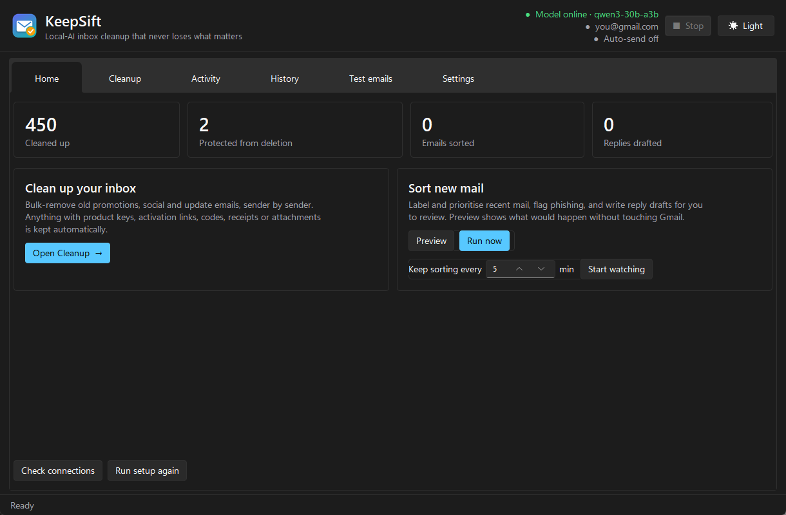
Task: Click the Stop button
Action: click(688, 26)
